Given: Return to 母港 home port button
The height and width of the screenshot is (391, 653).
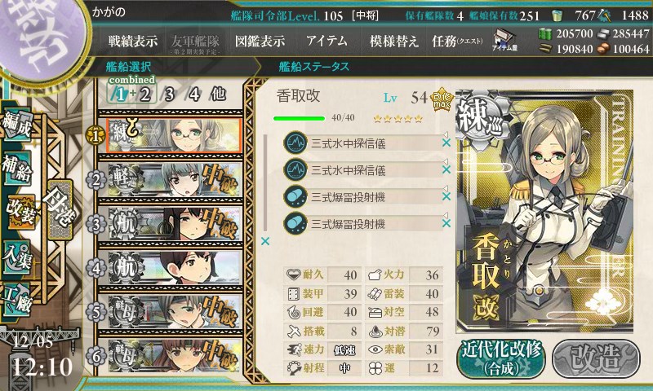Looking at the screenshot, I should coord(60,209).
